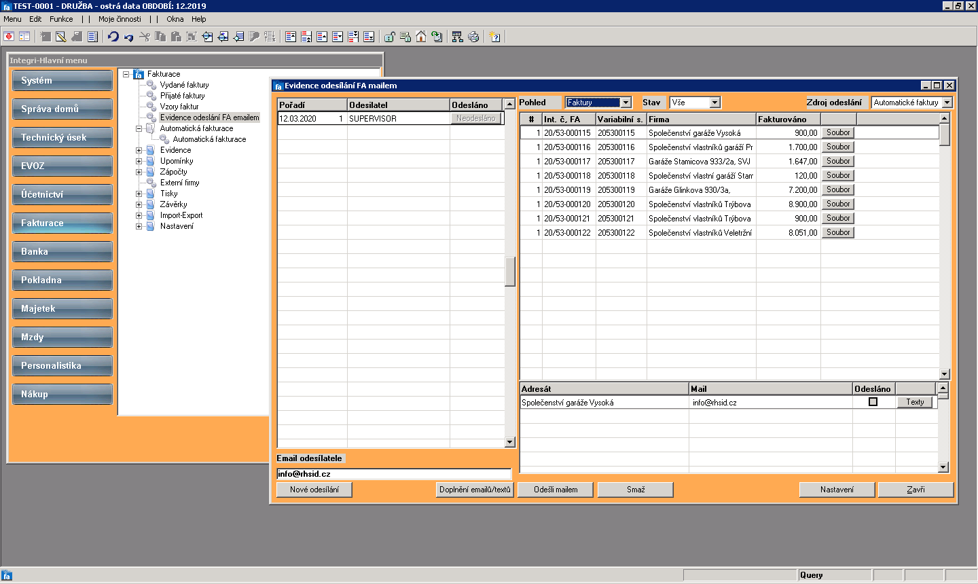Click the scissors cut icon in toolbar
Viewport: 978px width, 584px height.
(145, 37)
